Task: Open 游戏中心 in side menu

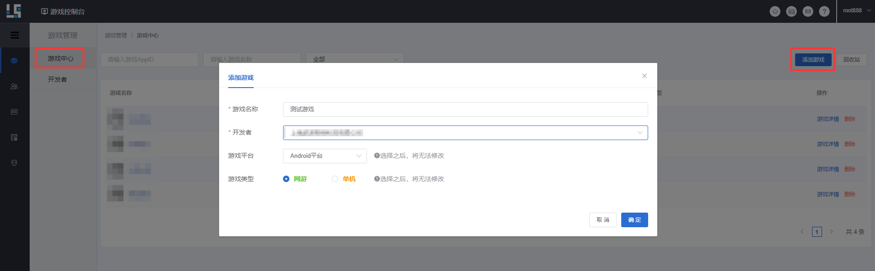Action: (x=60, y=58)
